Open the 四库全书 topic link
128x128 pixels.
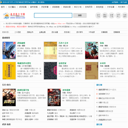pos(30,32)
